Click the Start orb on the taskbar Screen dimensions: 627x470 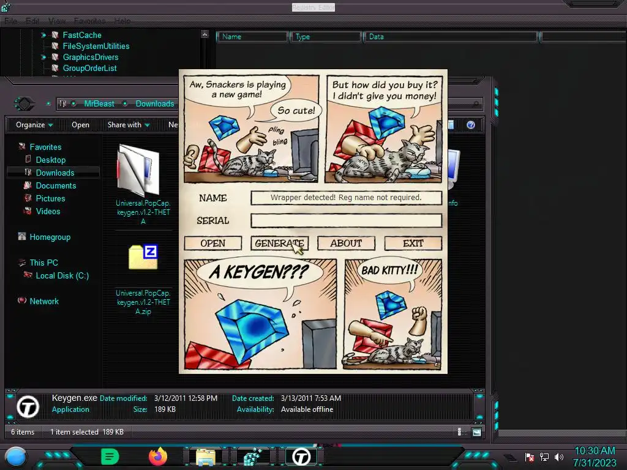(16, 458)
